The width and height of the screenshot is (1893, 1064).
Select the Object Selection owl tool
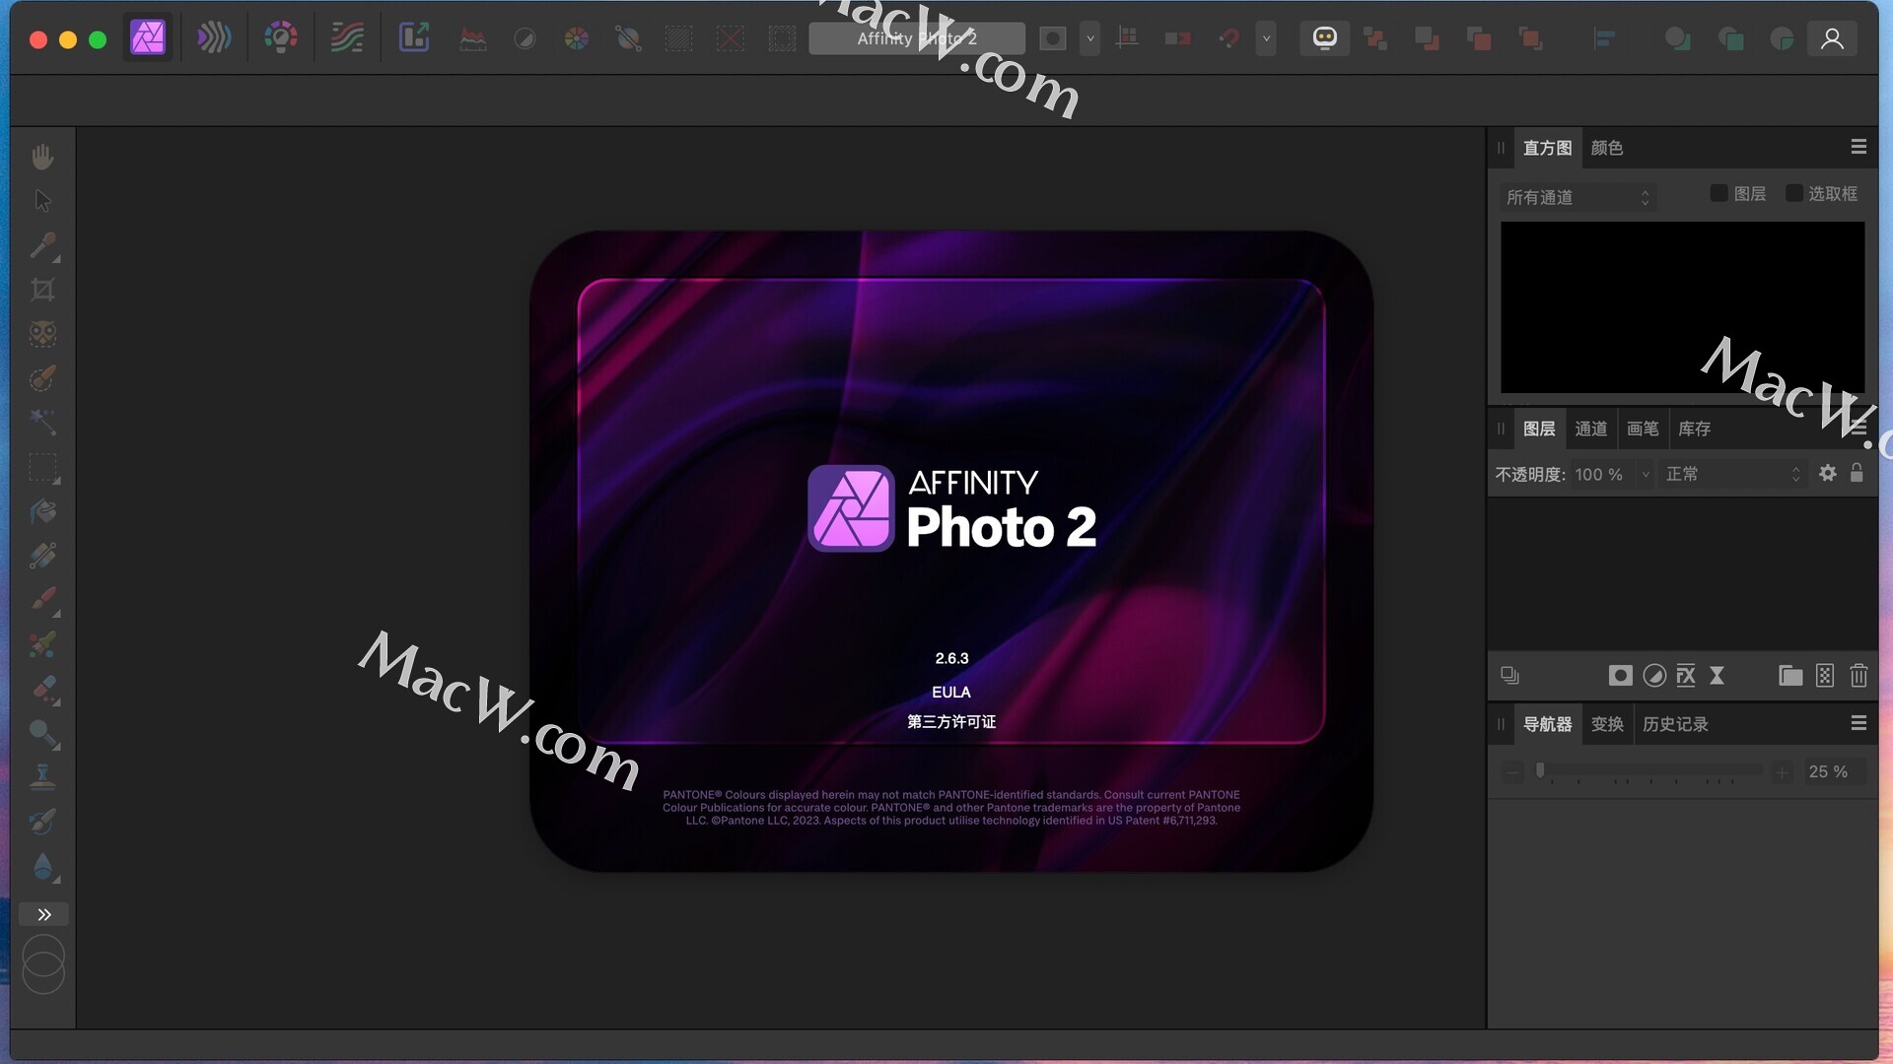[x=42, y=334]
